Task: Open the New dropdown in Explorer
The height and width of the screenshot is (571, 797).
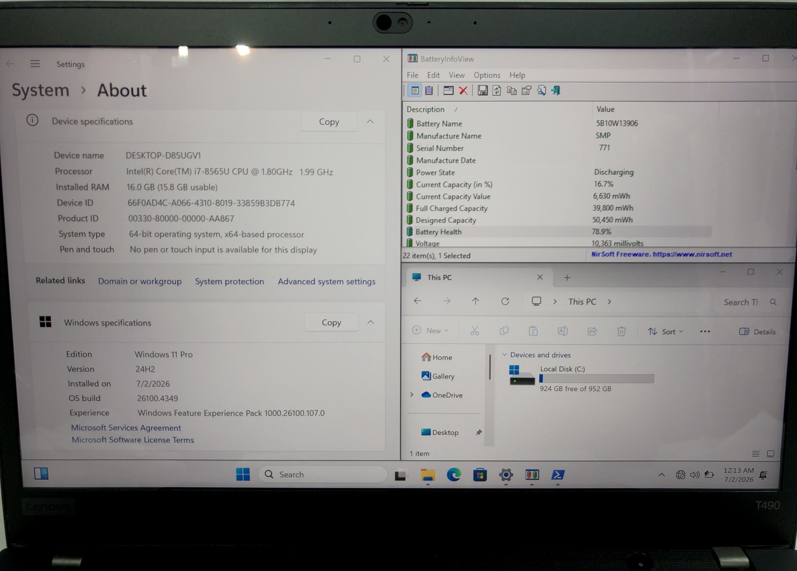Action: point(431,331)
